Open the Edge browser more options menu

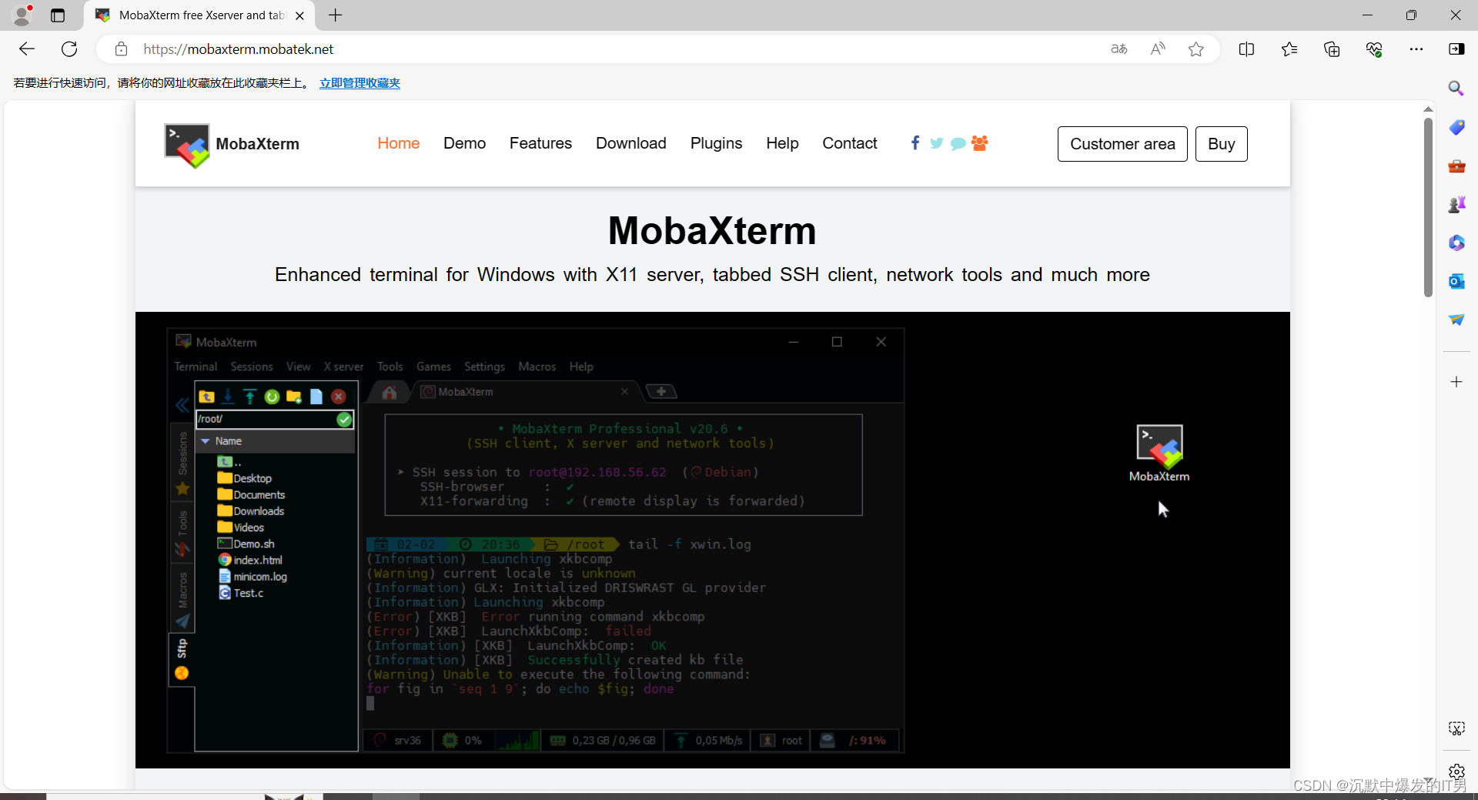click(x=1417, y=49)
